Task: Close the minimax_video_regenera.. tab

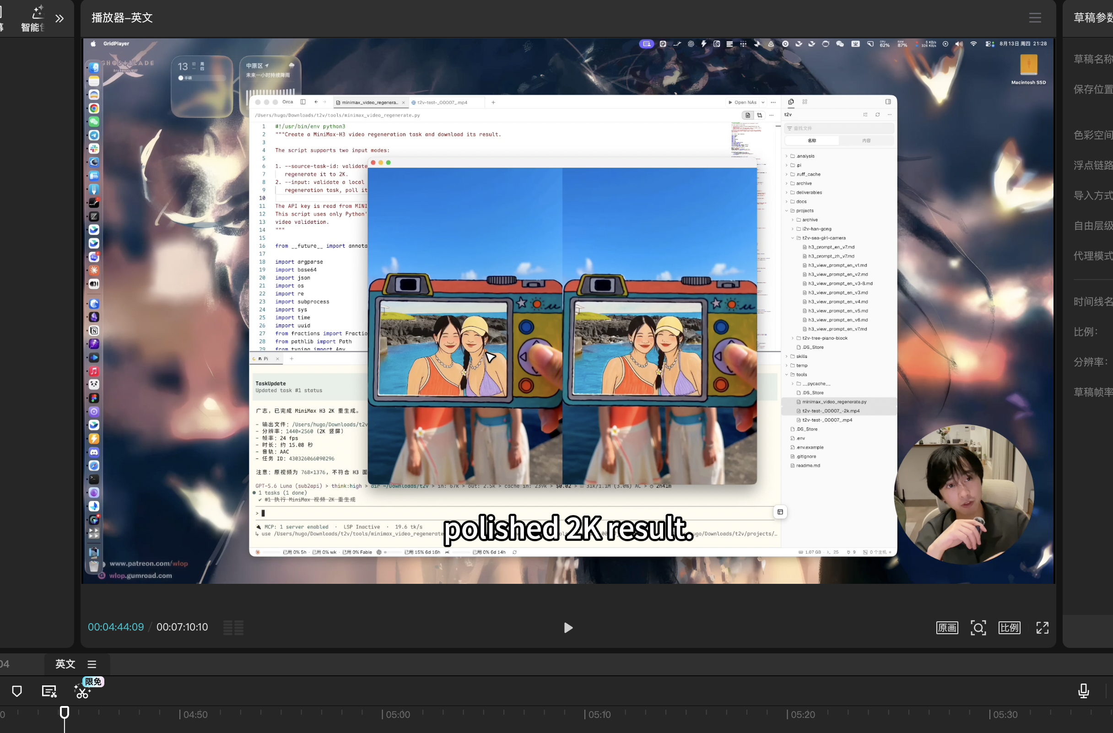Action: (x=404, y=102)
